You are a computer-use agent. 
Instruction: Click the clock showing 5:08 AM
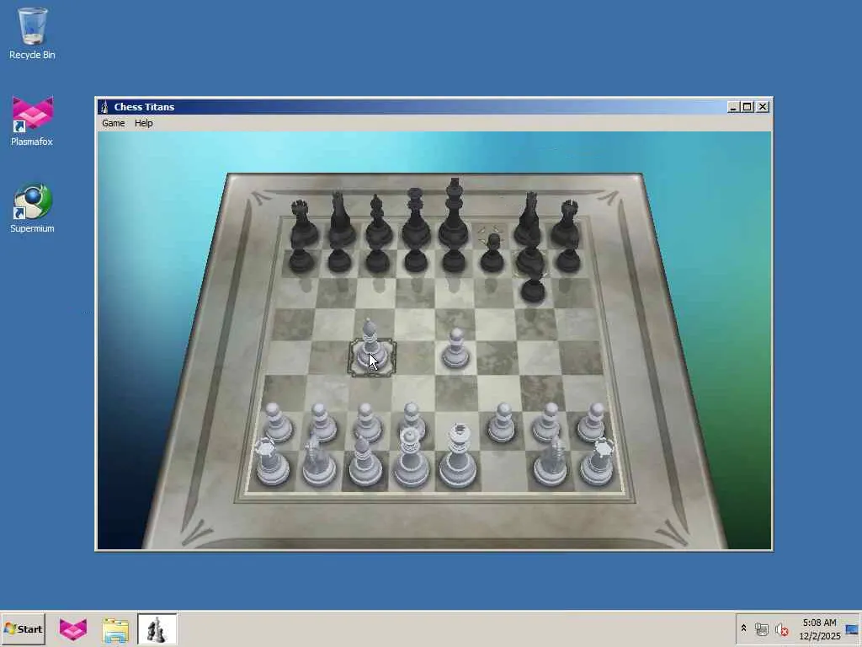(819, 628)
